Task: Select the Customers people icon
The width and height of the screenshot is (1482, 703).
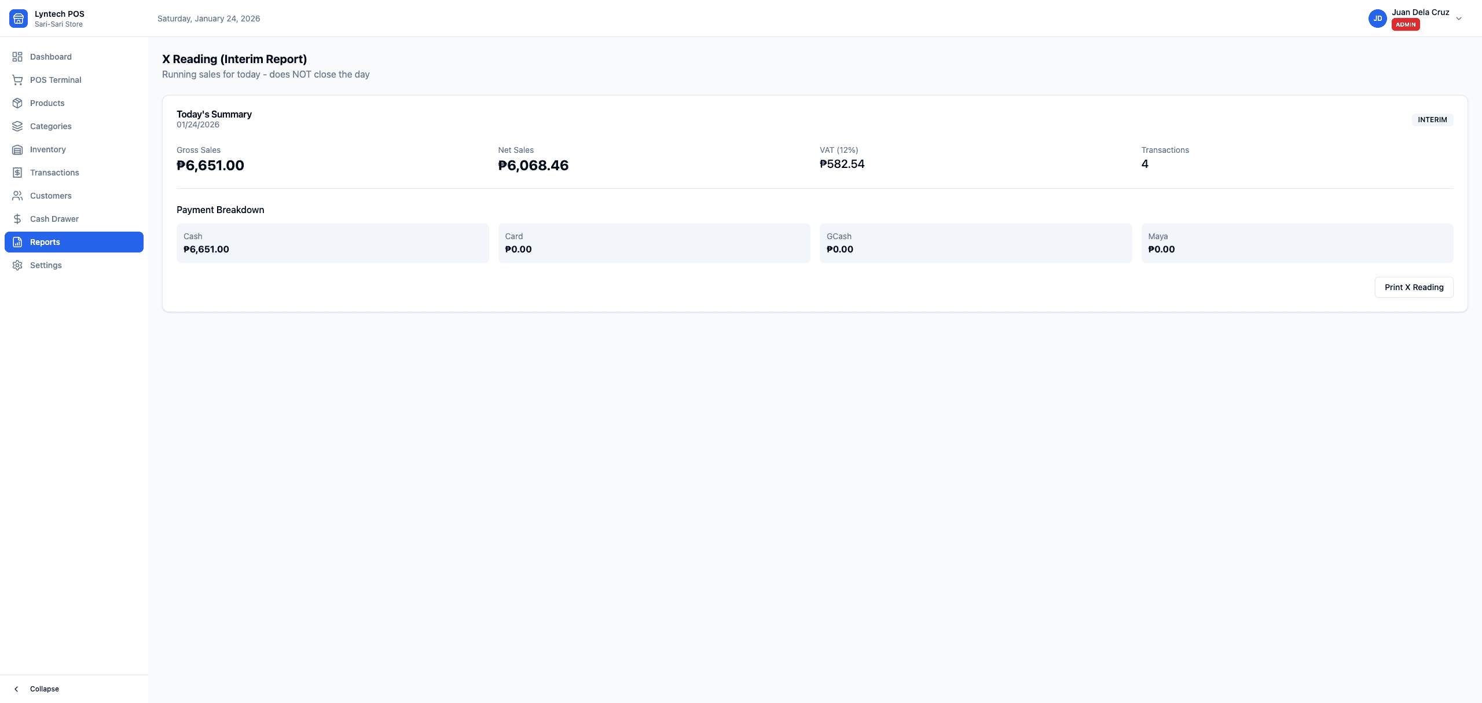Action: [17, 196]
